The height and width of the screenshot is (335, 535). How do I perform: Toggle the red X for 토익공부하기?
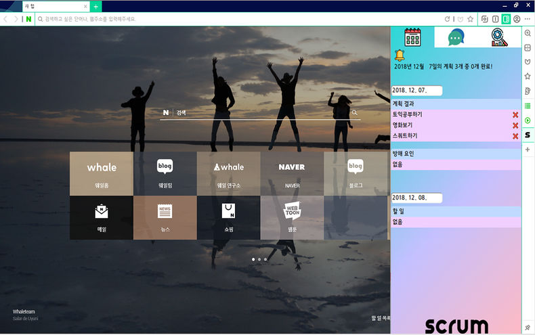tap(515, 115)
